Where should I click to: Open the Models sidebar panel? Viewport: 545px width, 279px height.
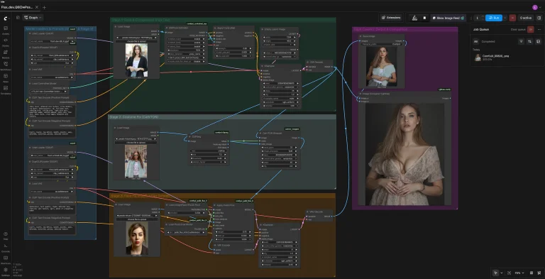(6, 54)
